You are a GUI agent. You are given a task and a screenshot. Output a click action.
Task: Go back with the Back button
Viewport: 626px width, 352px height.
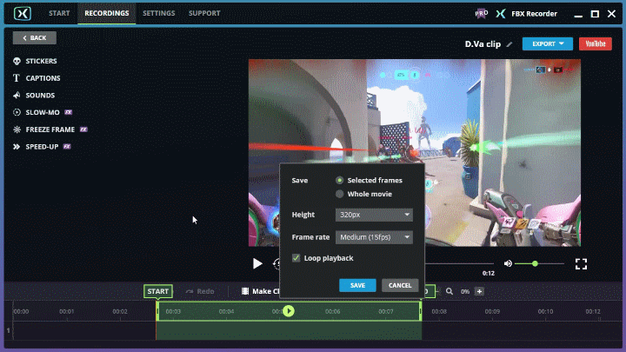[x=34, y=38]
